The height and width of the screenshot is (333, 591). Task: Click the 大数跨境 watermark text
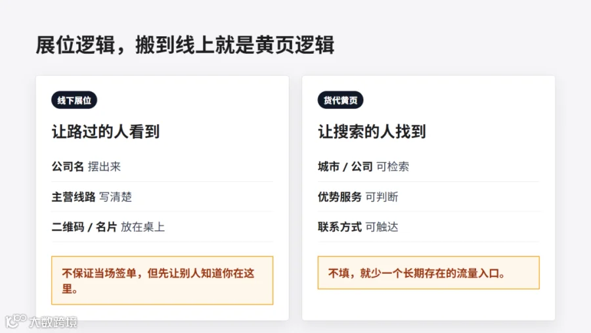coord(53,322)
